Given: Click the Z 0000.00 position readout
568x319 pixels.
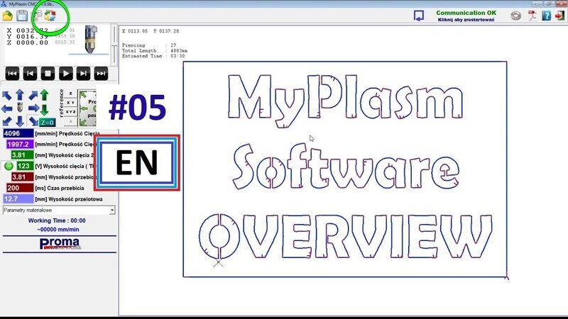Looking at the screenshot, I should click(27, 43).
